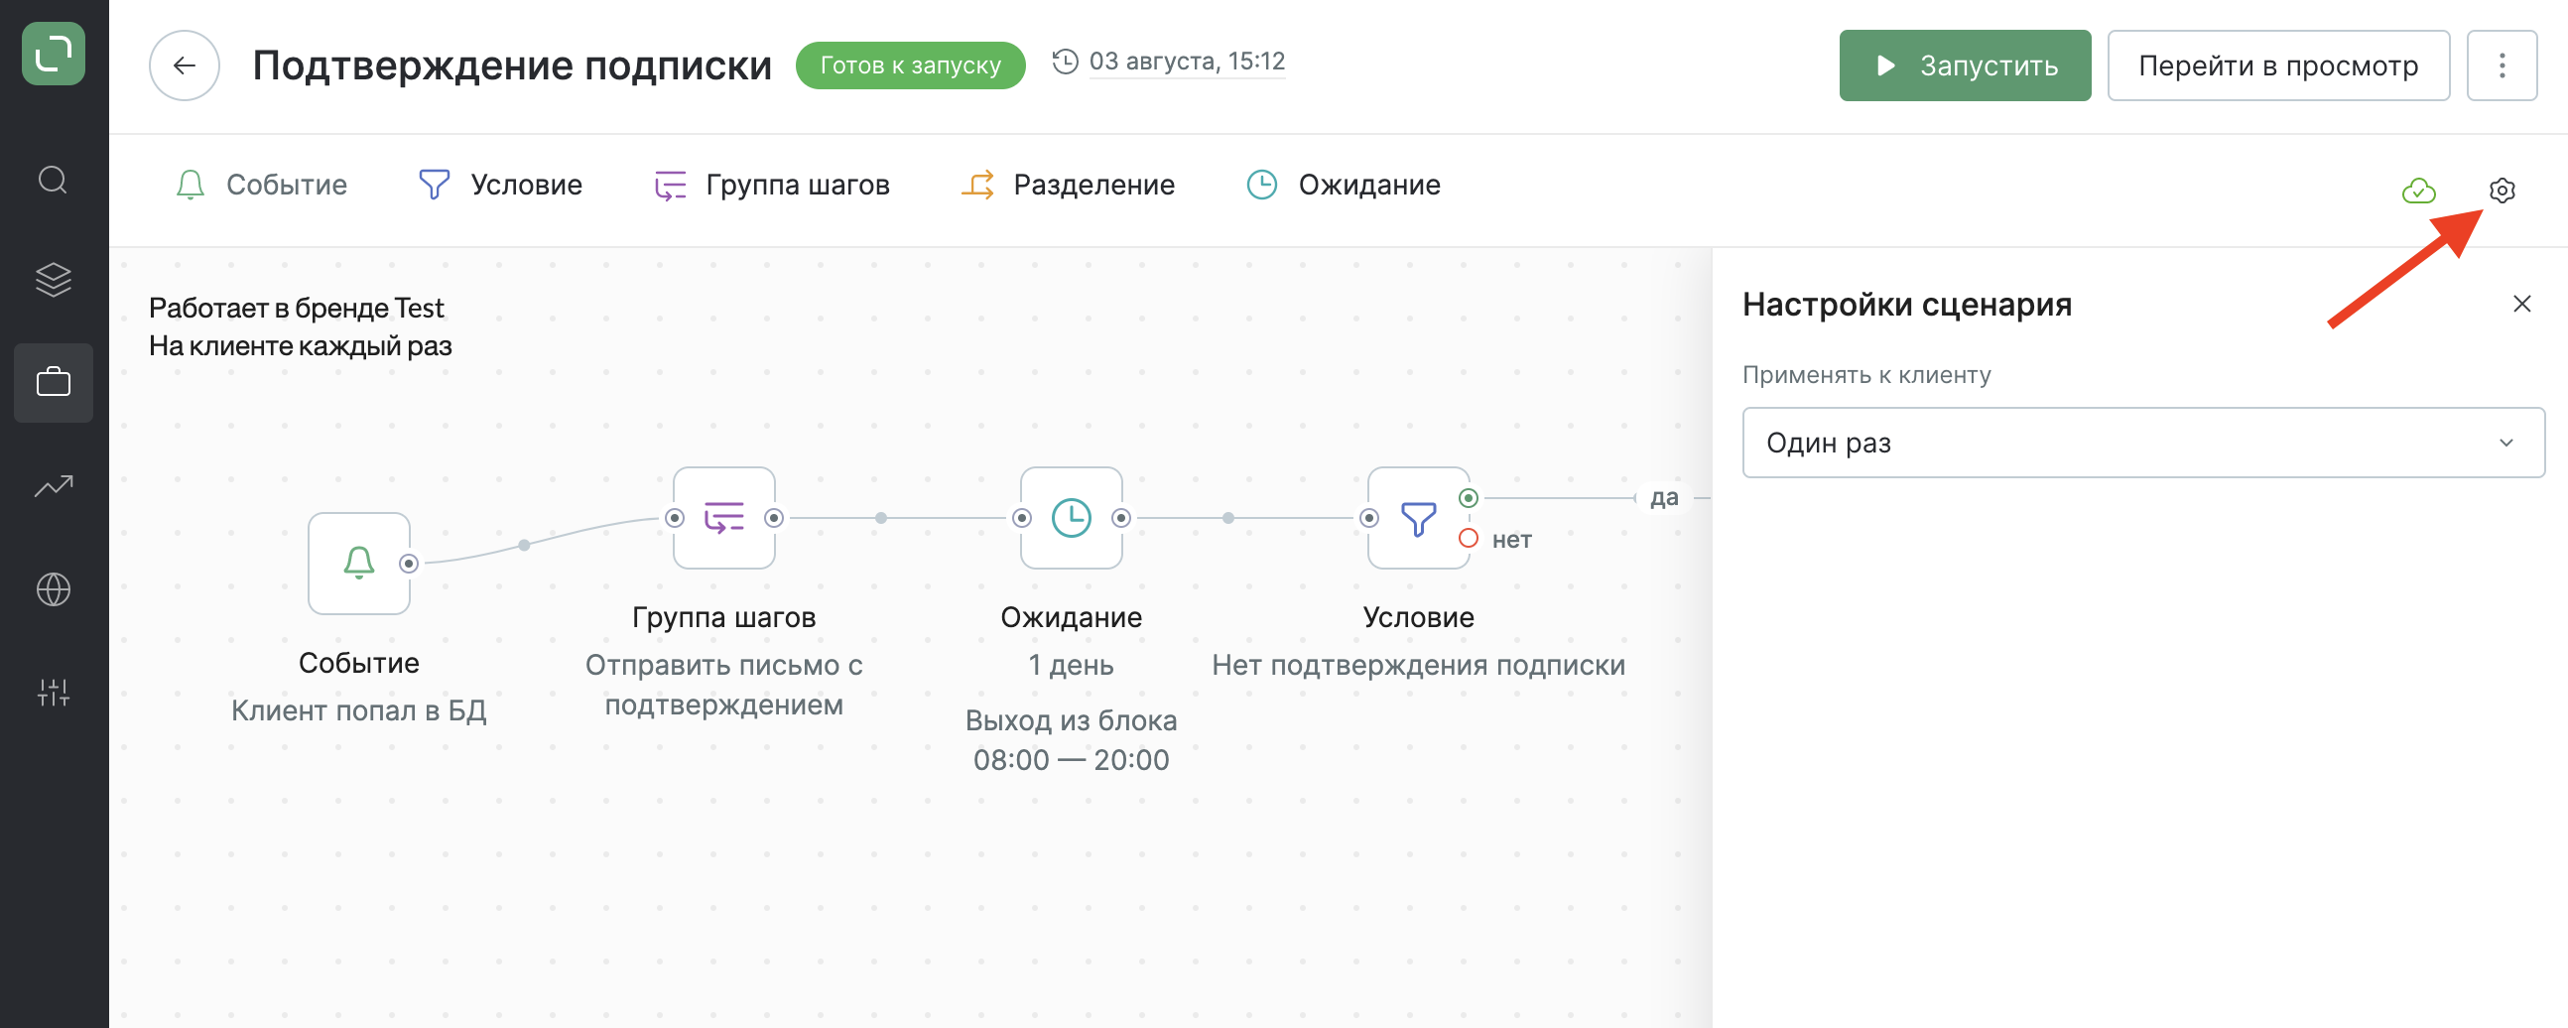
Task: Click Перейти в просмотр button
Action: (2278, 65)
